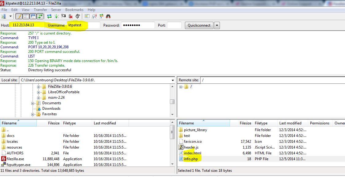The width and height of the screenshot is (345, 177).
Task: Open the File menu
Action: pos(4,10)
